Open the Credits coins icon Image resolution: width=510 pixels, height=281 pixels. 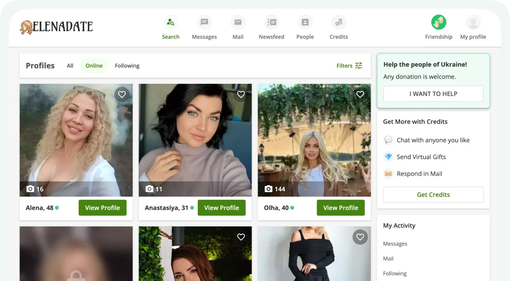point(339,22)
